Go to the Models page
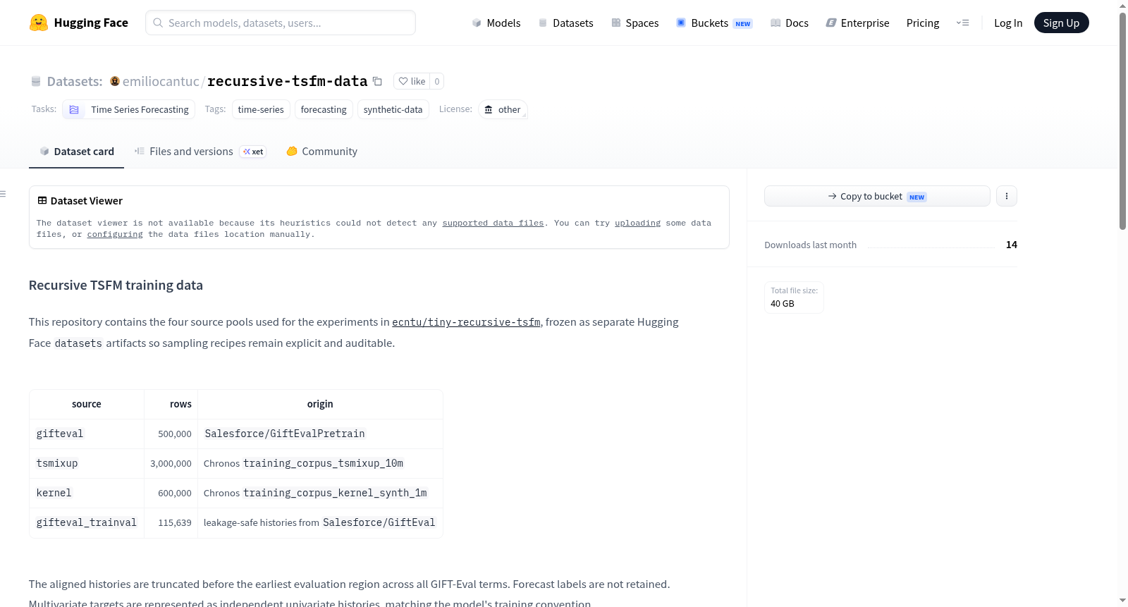The height and width of the screenshot is (607, 1128). (x=496, y=23)
